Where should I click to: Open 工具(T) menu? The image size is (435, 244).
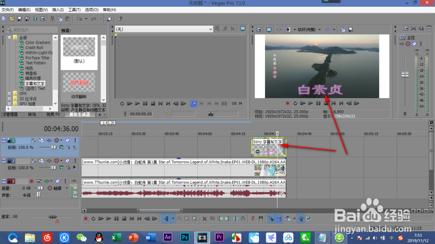tap(74, 10)
